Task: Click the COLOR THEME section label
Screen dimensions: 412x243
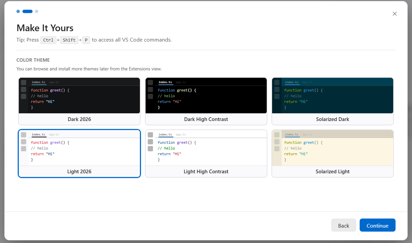Action: [x=33, y=60]
